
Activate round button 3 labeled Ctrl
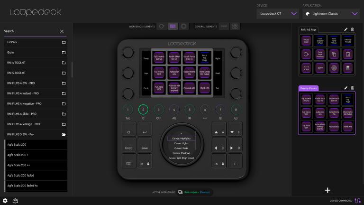pos(159,110)
